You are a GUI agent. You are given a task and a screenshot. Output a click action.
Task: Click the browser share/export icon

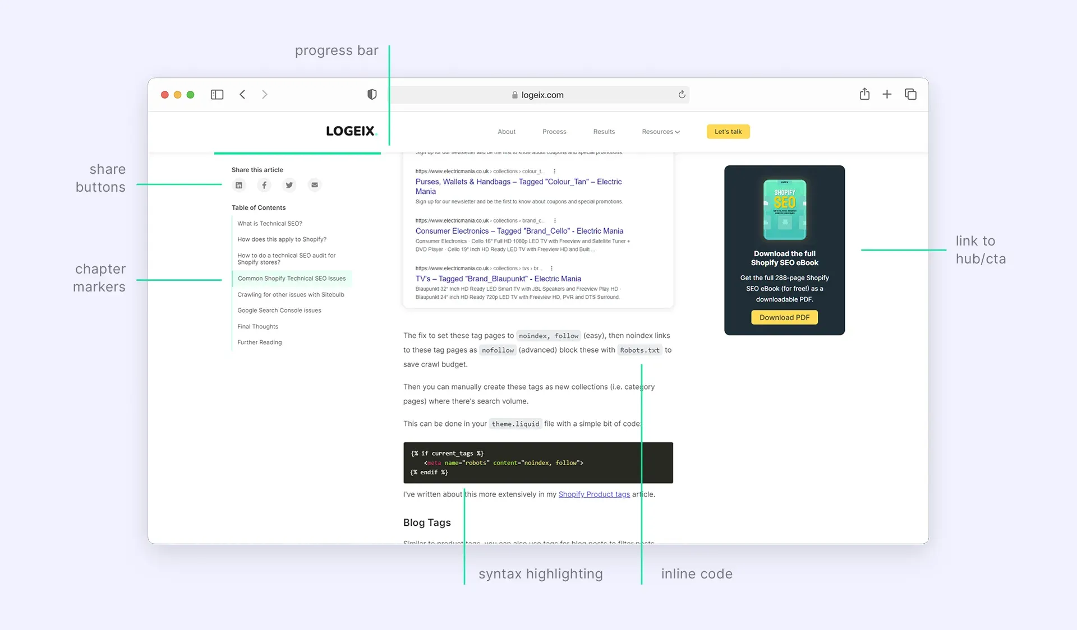(x=864, y=94)
